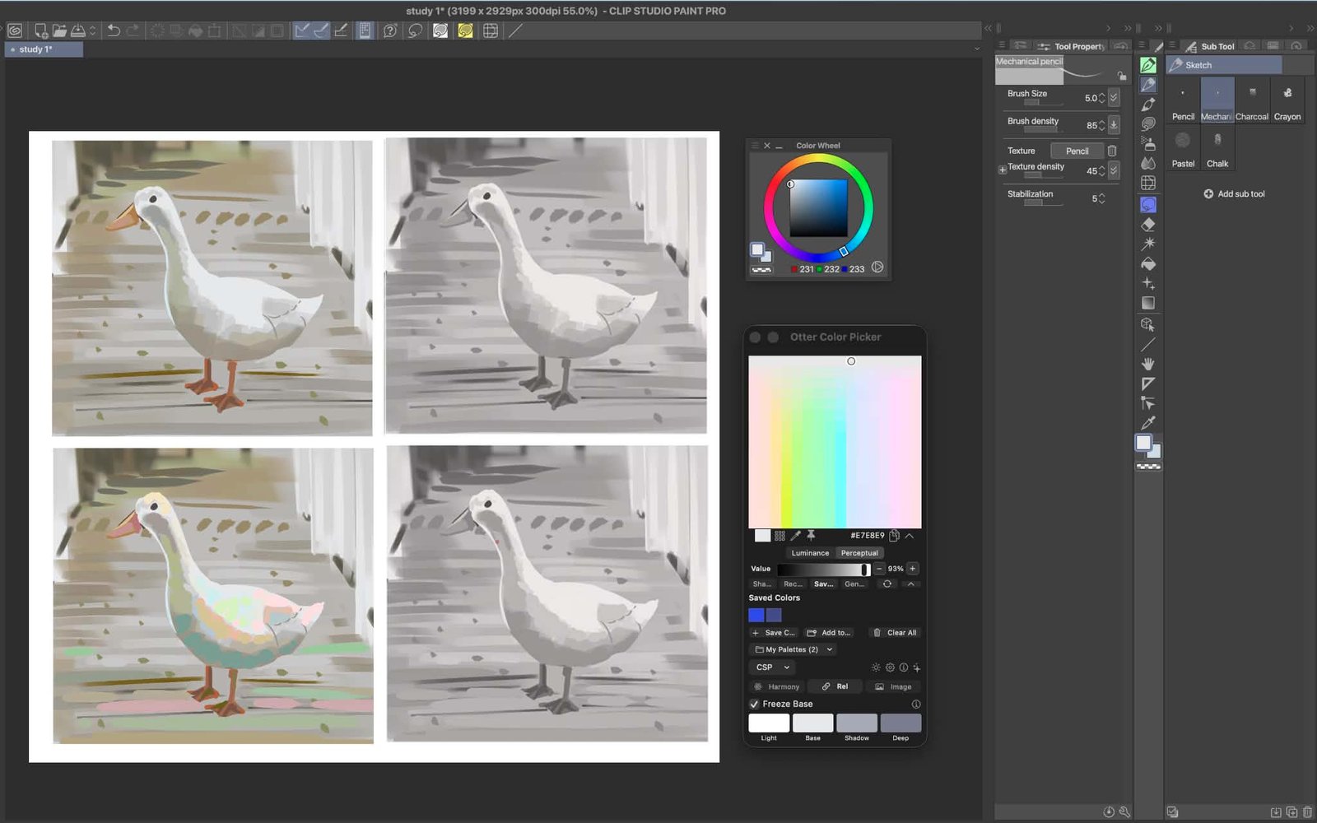
Task: Toggle lock on Mechanical pencil preview
Action: pos(1122,76)
